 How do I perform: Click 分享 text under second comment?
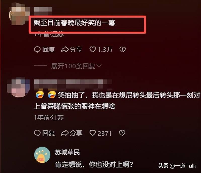pos(76,133)
